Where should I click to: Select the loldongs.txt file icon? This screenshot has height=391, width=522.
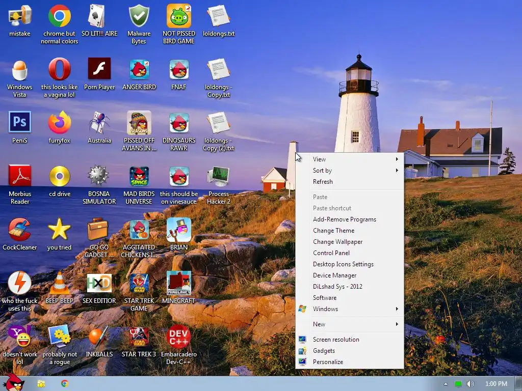tap(219, 16)
